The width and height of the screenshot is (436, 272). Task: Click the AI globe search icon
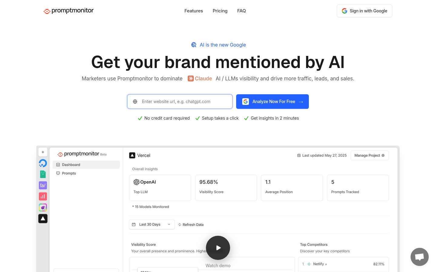pyautogui.click(x=194, y=45)
